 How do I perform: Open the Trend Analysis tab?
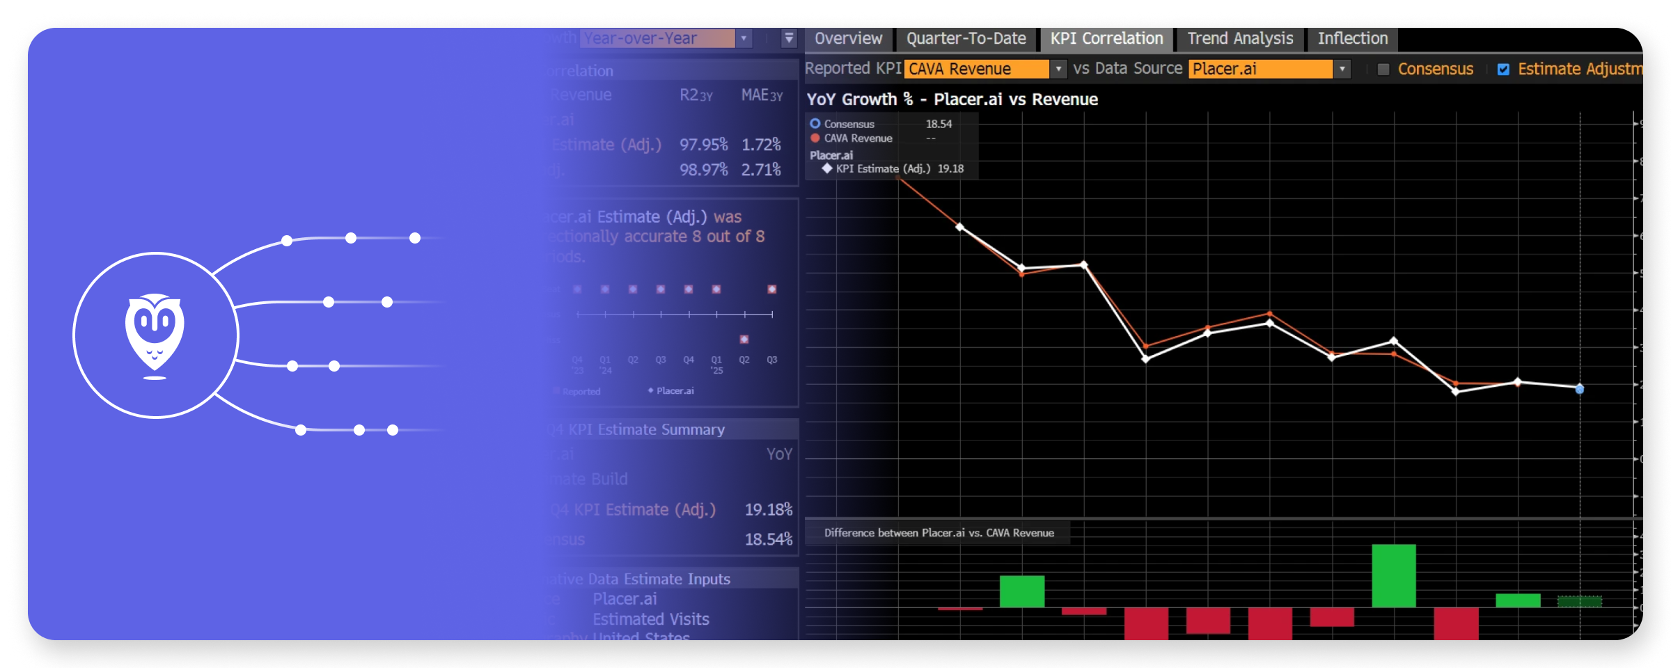[1240, 38]
